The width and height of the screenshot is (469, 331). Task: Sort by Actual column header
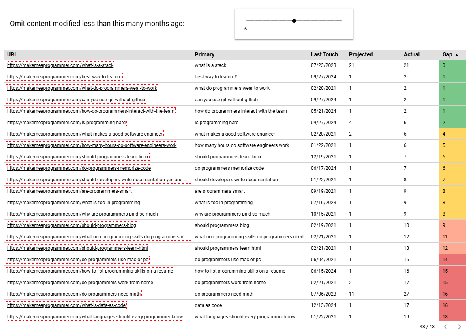[x=411, y=55]
